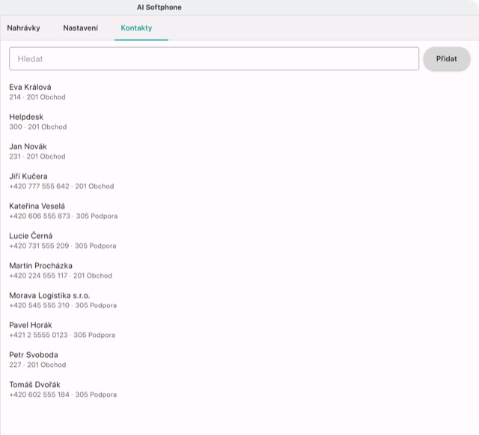Click number +420 731 555 209
This screenshot has height=435, width=479.
[x=39, y=246]
